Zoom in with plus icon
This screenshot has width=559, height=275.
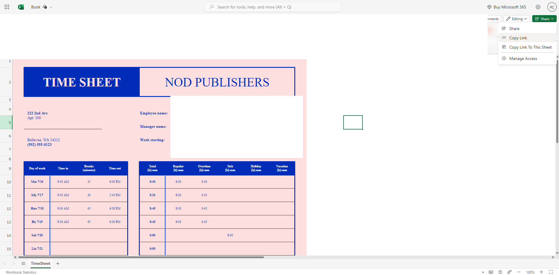541,272
